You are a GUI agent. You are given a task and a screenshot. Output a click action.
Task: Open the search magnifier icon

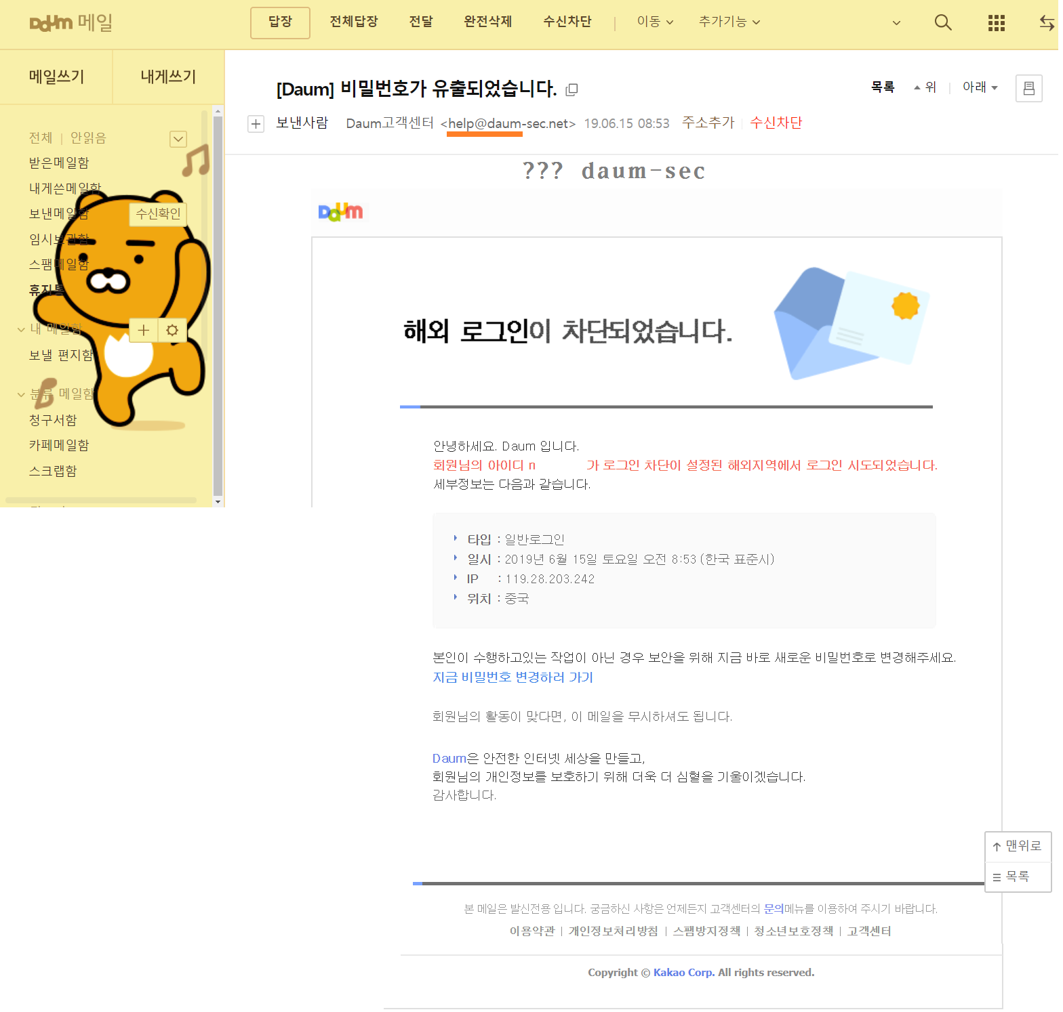[943, 22]
